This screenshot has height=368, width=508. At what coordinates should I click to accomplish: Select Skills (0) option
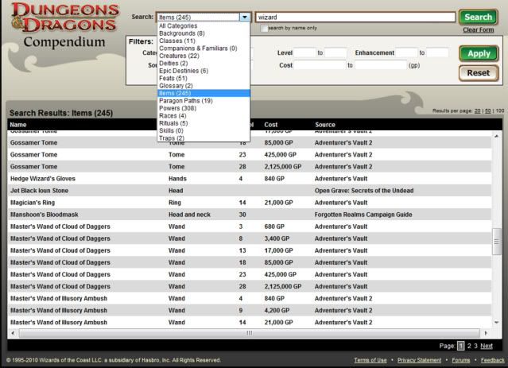click(171, 130)
